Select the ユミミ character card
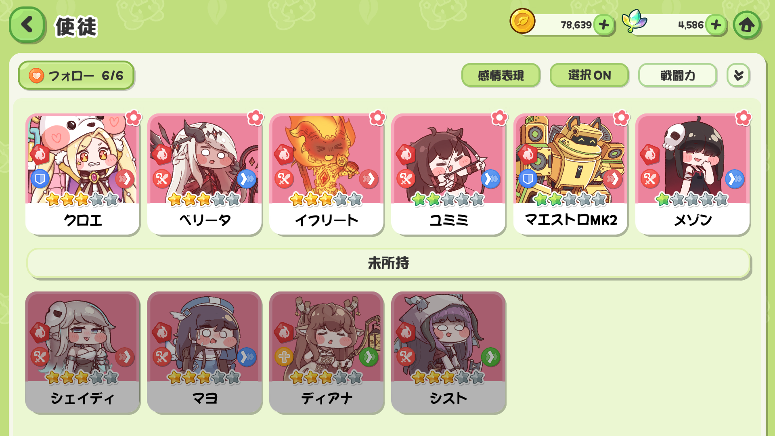 [x=448, y=174]
